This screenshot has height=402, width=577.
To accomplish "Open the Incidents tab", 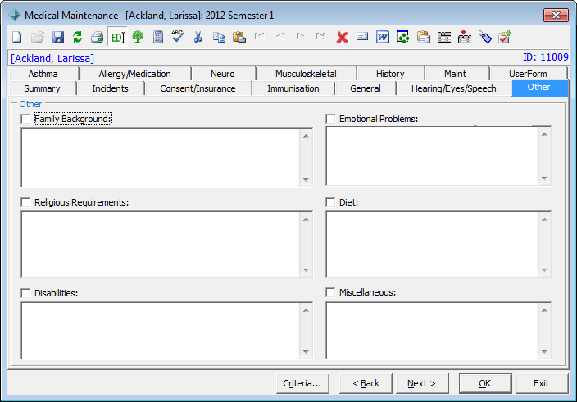I will [110, 88].
